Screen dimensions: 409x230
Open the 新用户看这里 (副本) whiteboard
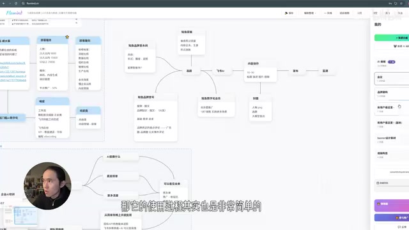[392, 125]
